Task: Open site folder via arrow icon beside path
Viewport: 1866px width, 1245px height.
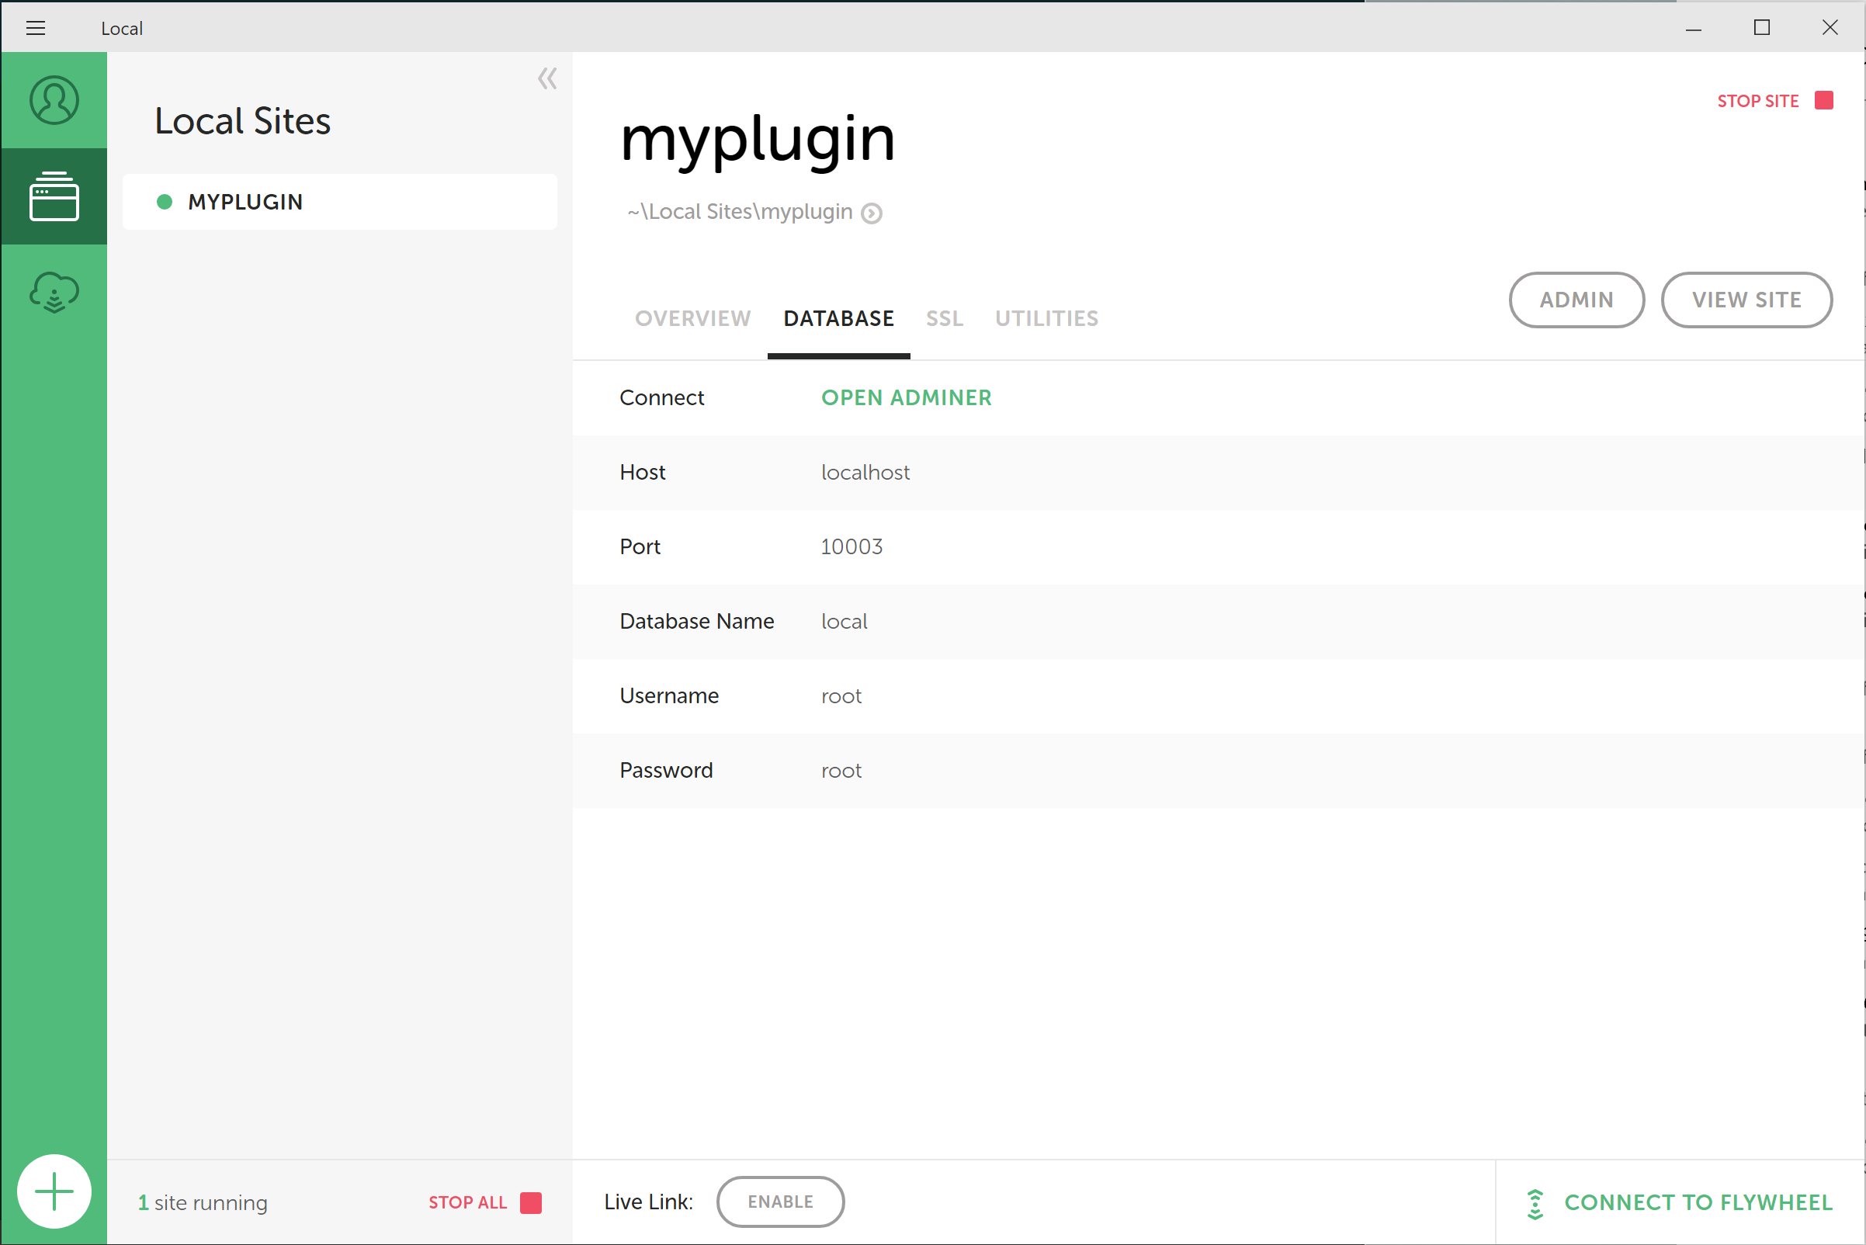Action: (x=872, y=213)
